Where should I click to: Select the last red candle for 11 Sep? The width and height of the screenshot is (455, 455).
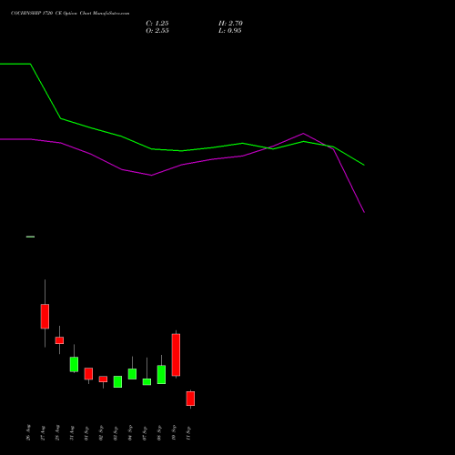tap(190, 399)
